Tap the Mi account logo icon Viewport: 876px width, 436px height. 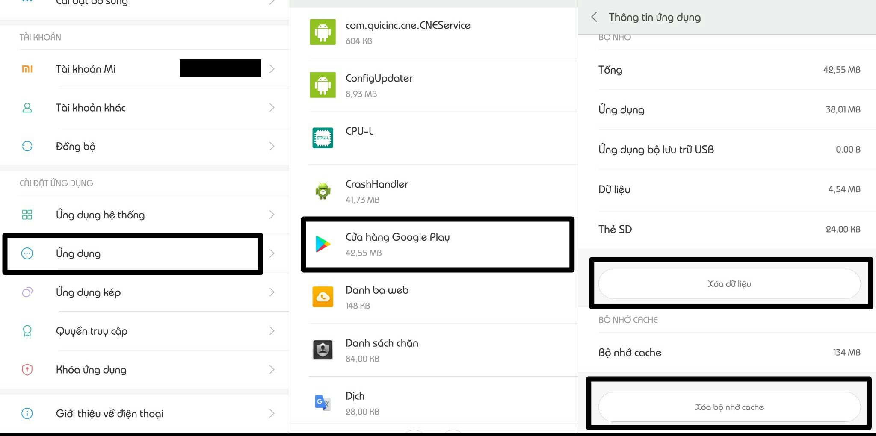(27, 69)
